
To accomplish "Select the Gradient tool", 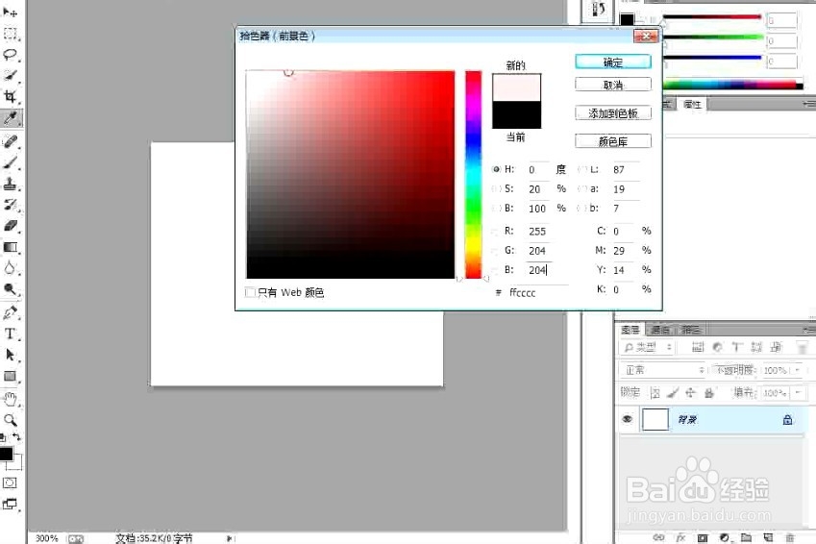I will (10, 247).
